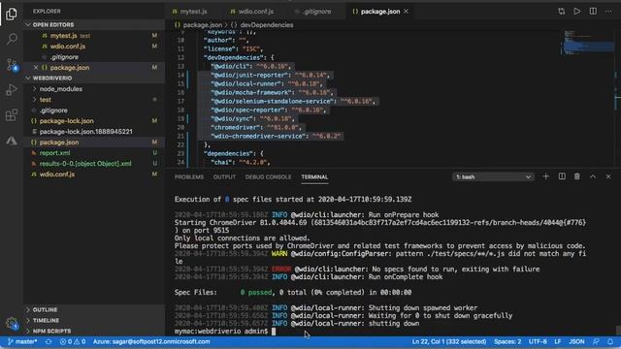Open the Source Control view
The height and width of the screenshot is (349, 621).
[x=12, y=65]
